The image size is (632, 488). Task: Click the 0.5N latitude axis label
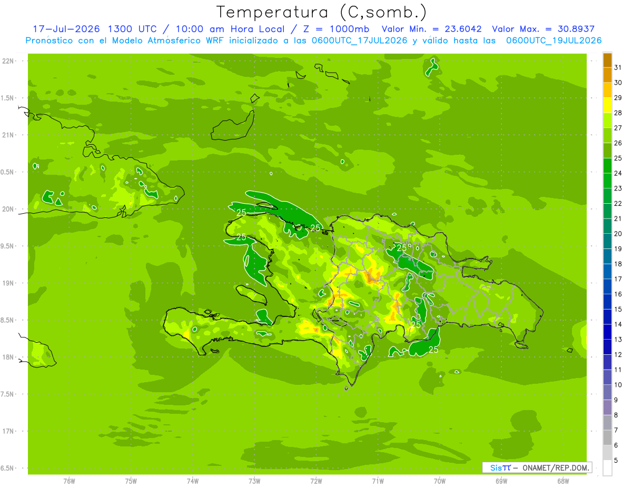point(8,172)
